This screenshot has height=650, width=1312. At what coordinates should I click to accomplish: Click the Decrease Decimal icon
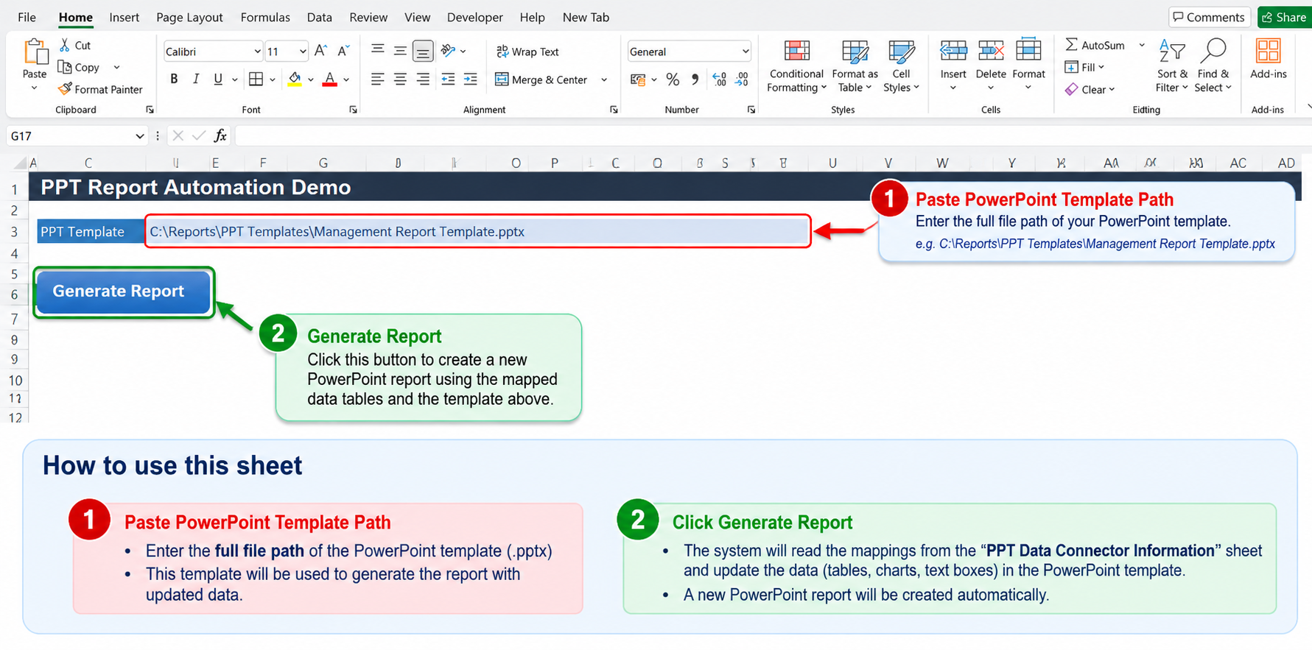[742, 80]
